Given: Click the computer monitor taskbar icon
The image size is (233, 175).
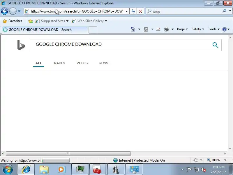Looking at the screenshot, I should point(80,169).
